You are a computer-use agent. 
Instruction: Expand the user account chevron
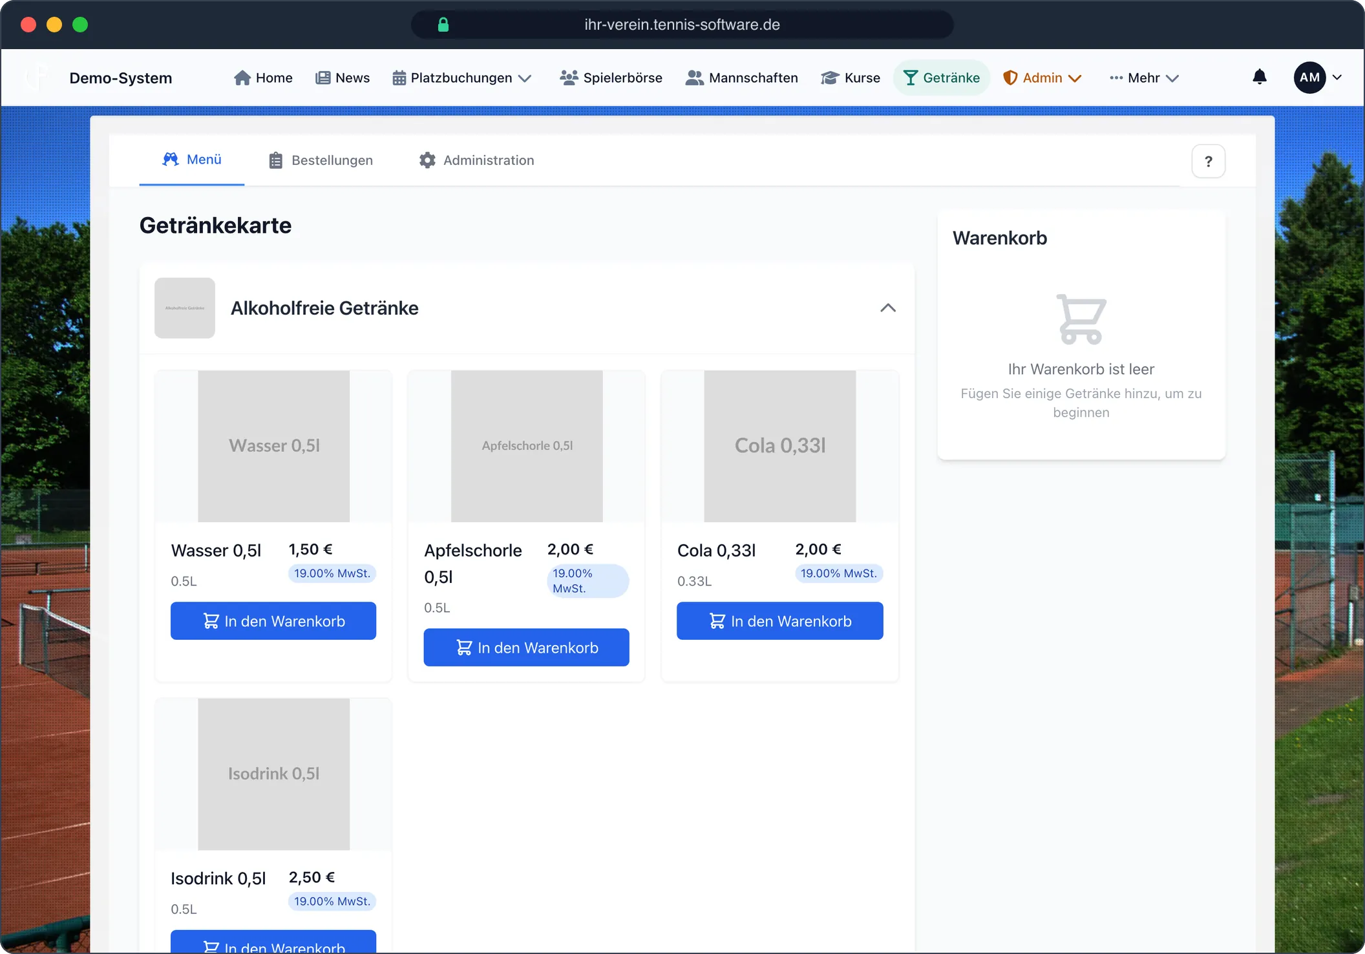(1337, 78)
